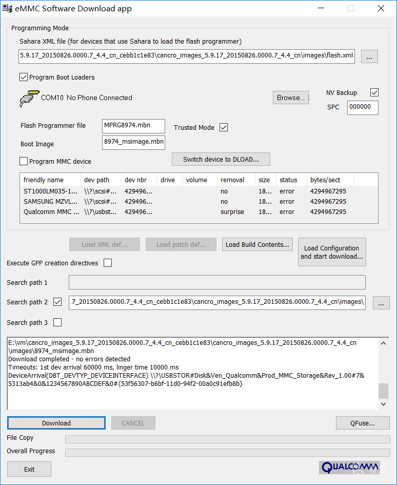Select the Qualcomm MMC device row

[x=199, y=212]
